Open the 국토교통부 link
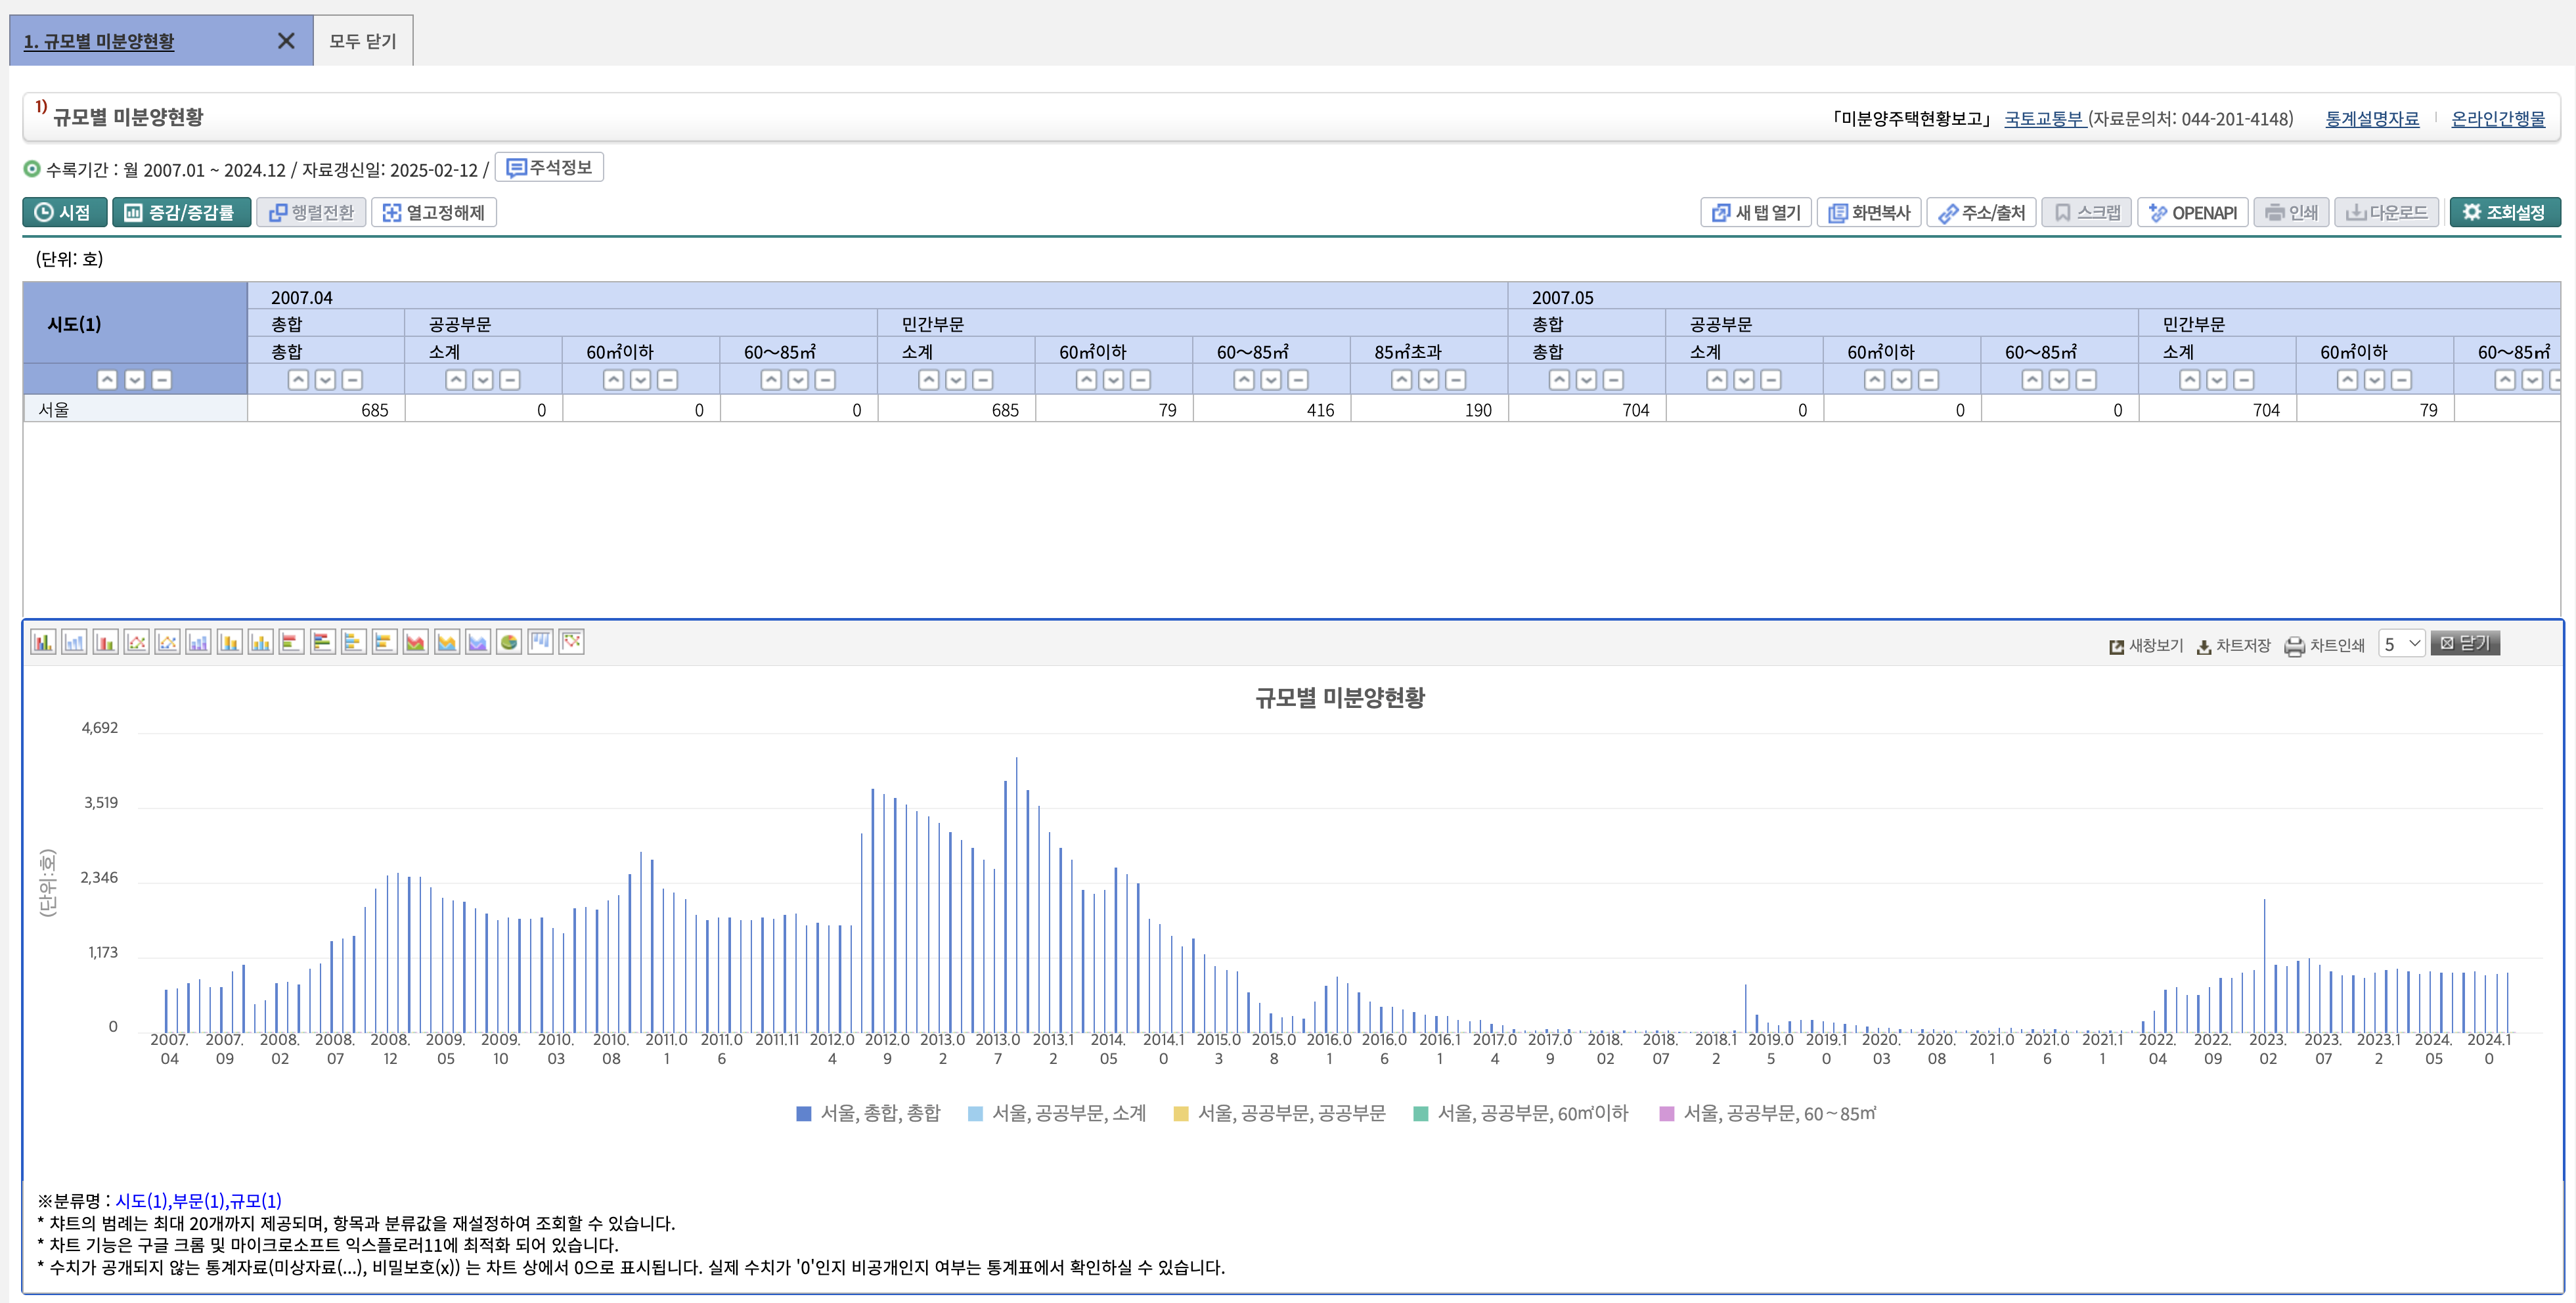Image resolution: width=2576 pixels, height=1303 pixels. tap(2044, 118)
